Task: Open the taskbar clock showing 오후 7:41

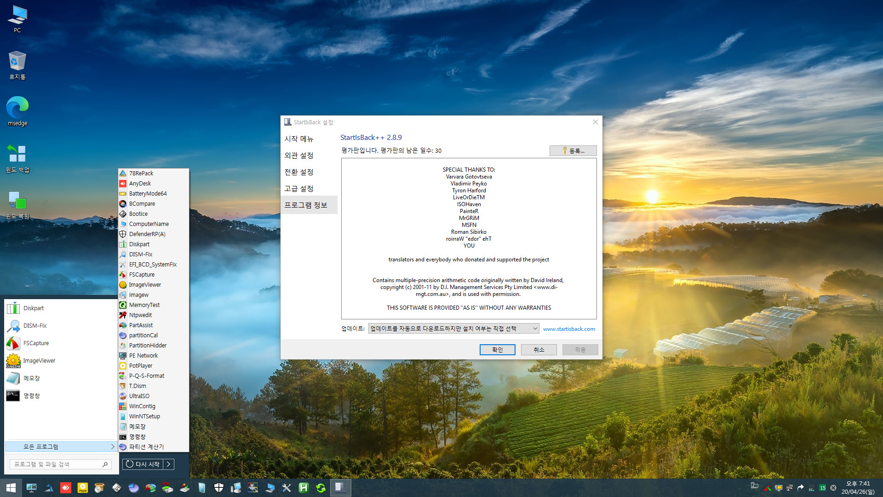Action: click(x=858, y=488)
